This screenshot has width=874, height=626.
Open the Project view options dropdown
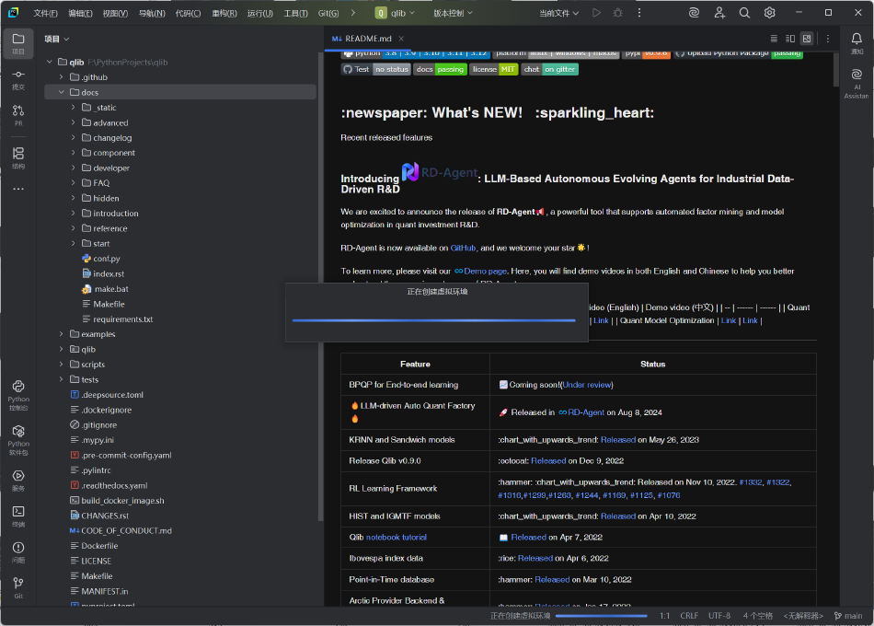pyautogui.click(x=57, y=39)
